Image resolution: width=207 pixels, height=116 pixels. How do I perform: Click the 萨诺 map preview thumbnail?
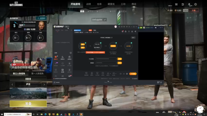click(x=28, y=93)
